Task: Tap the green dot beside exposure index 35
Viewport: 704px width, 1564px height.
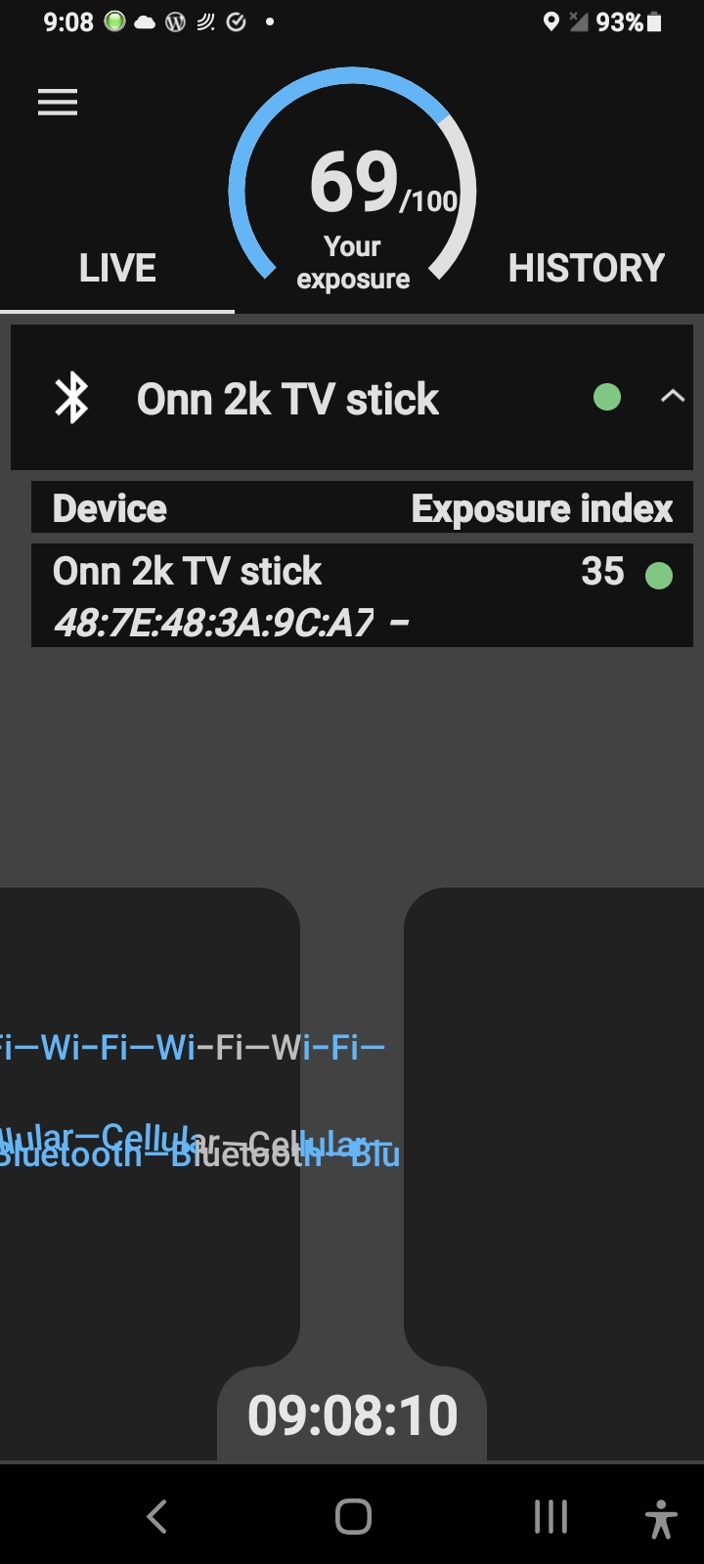Action: point(659,576)
